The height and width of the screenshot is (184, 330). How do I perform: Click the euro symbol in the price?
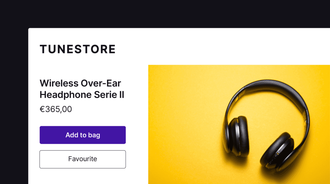42,109
